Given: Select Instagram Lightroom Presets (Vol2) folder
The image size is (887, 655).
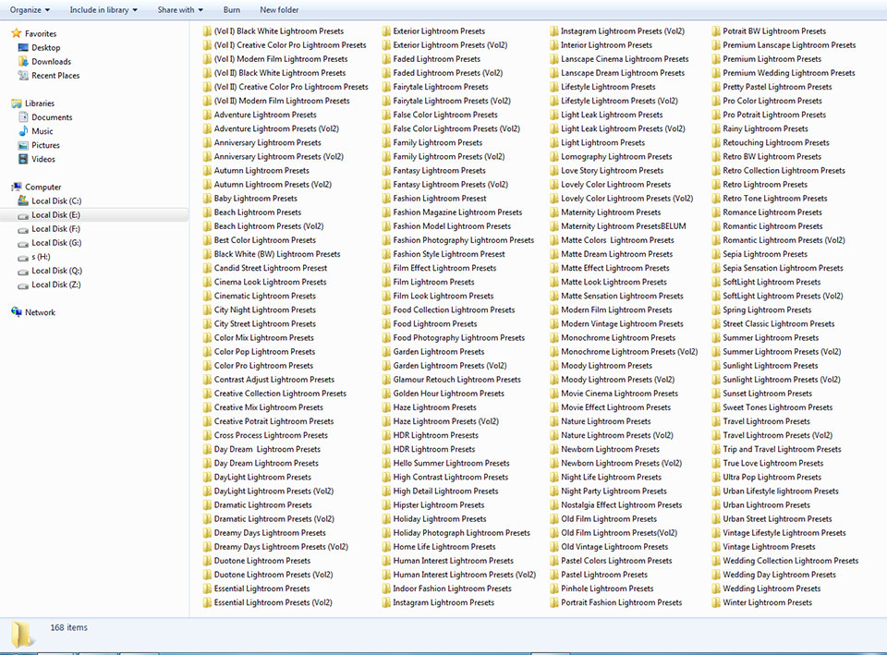Looking at the screenshot, I should 617,31.
